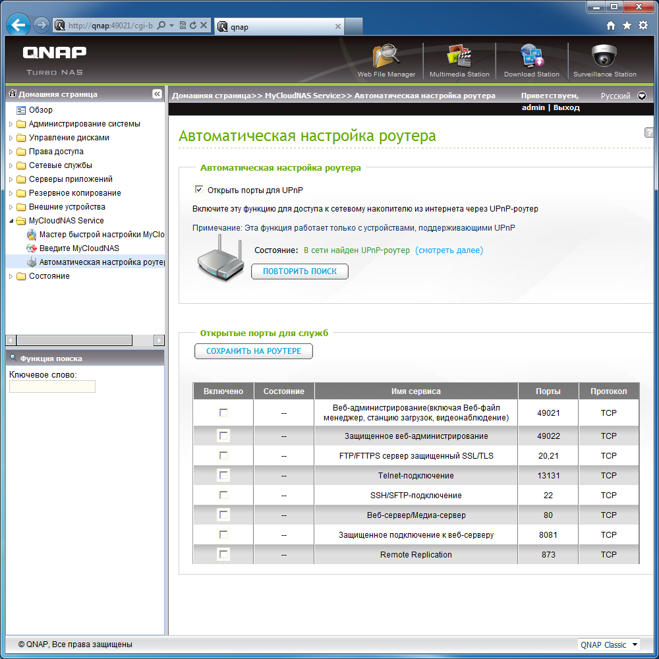Enable FTP/FTTPS сервер checkbox
The height and width of the screenshot is (659, 659).
pos(223,455)
